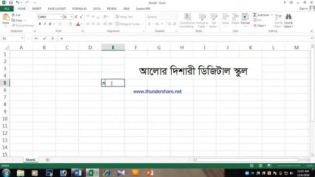Select the Sheet1 tab
The image size is (315, 177).
(31, 160)
